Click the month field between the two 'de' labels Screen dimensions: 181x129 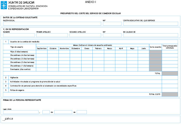click(63, 112)
